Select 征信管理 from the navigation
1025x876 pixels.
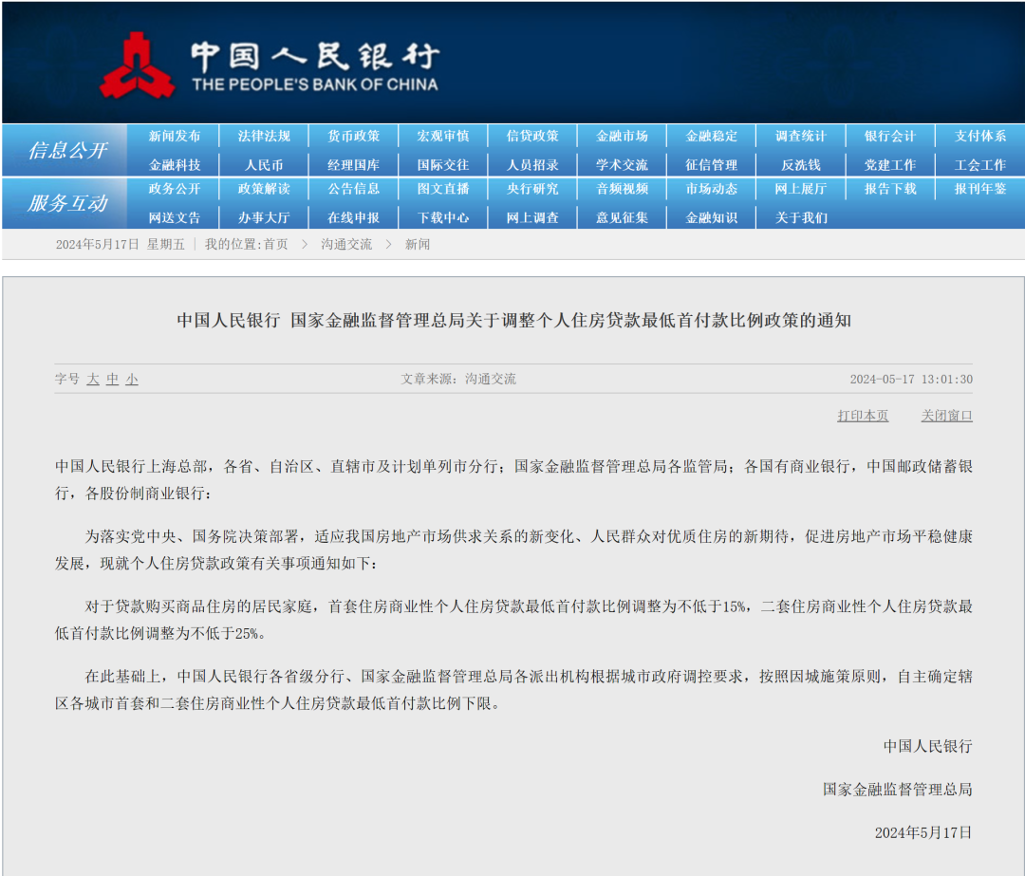(711, 165)
